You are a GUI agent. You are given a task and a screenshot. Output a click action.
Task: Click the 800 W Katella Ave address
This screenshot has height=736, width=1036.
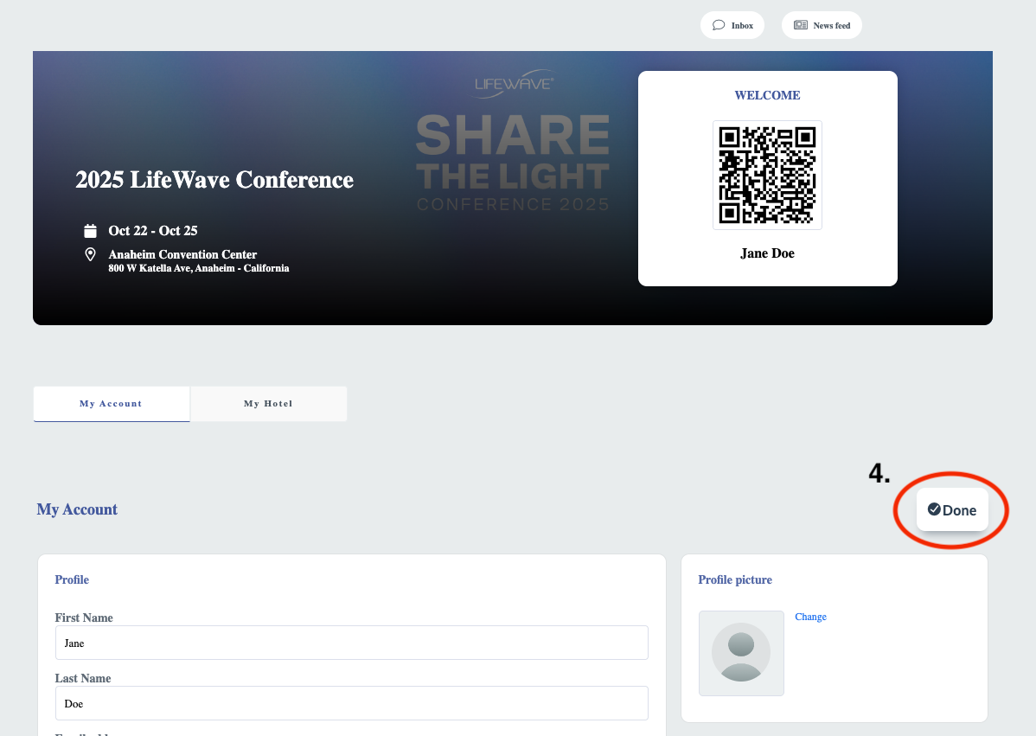198,268
